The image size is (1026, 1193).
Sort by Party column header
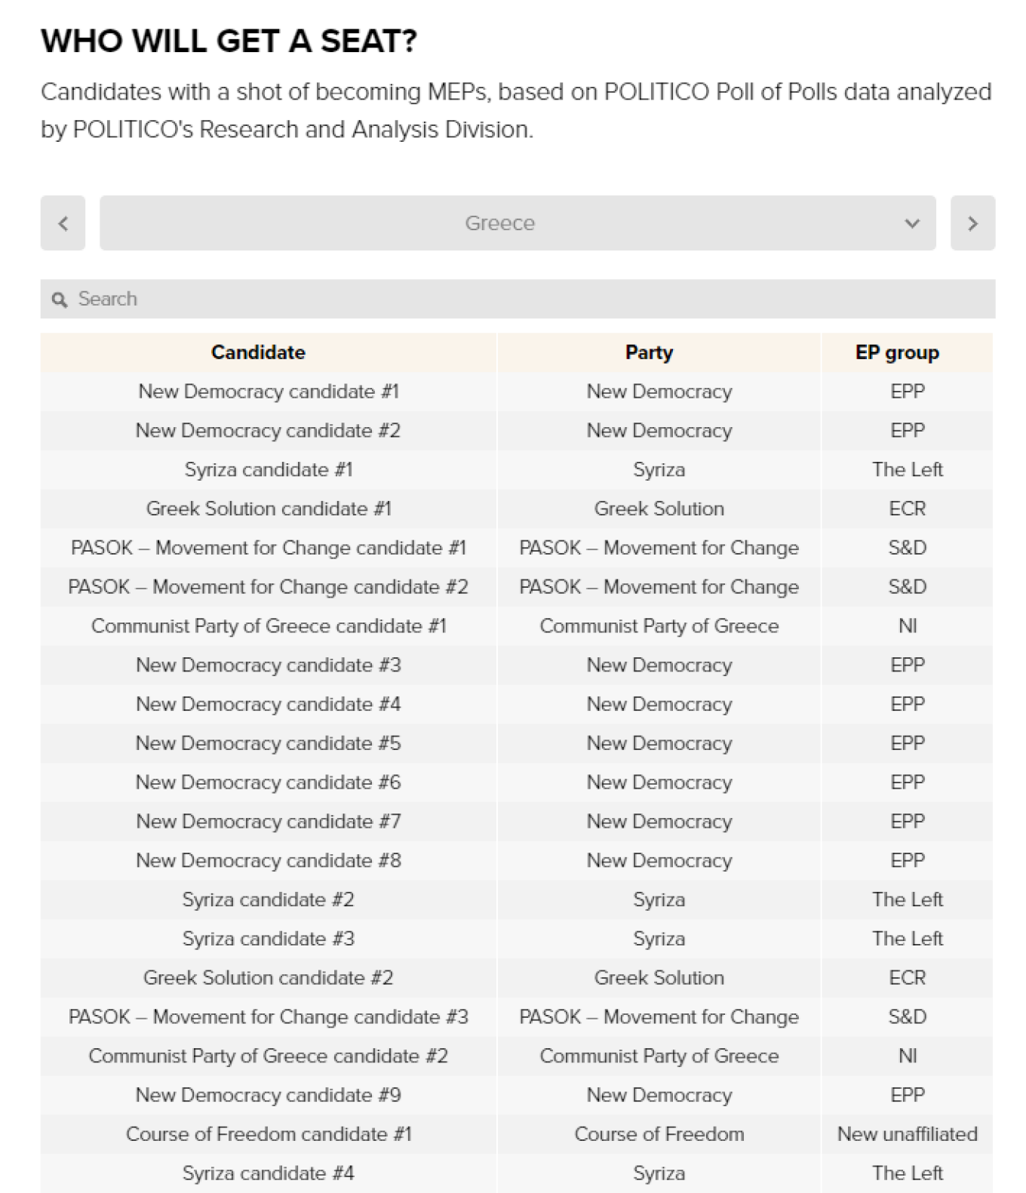(649, 352)
